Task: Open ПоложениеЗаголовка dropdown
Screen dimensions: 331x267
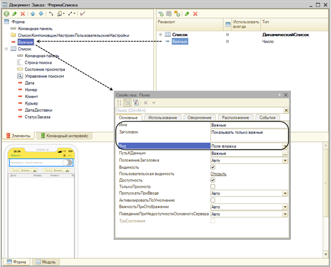Action: (x=285, y=160)
